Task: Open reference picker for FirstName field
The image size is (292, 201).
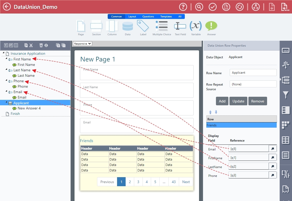Action: tap(273, 157)
